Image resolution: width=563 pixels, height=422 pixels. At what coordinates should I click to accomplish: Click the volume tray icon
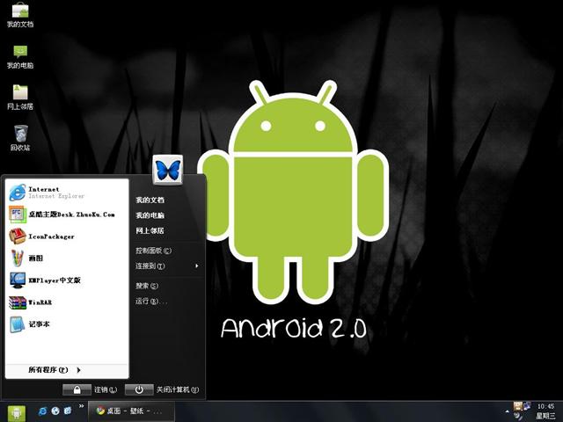(518, 416)
